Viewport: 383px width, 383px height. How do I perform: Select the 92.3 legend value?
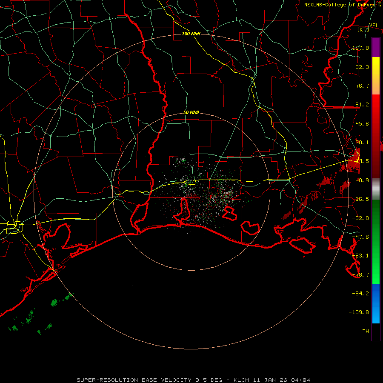[362, 67]
